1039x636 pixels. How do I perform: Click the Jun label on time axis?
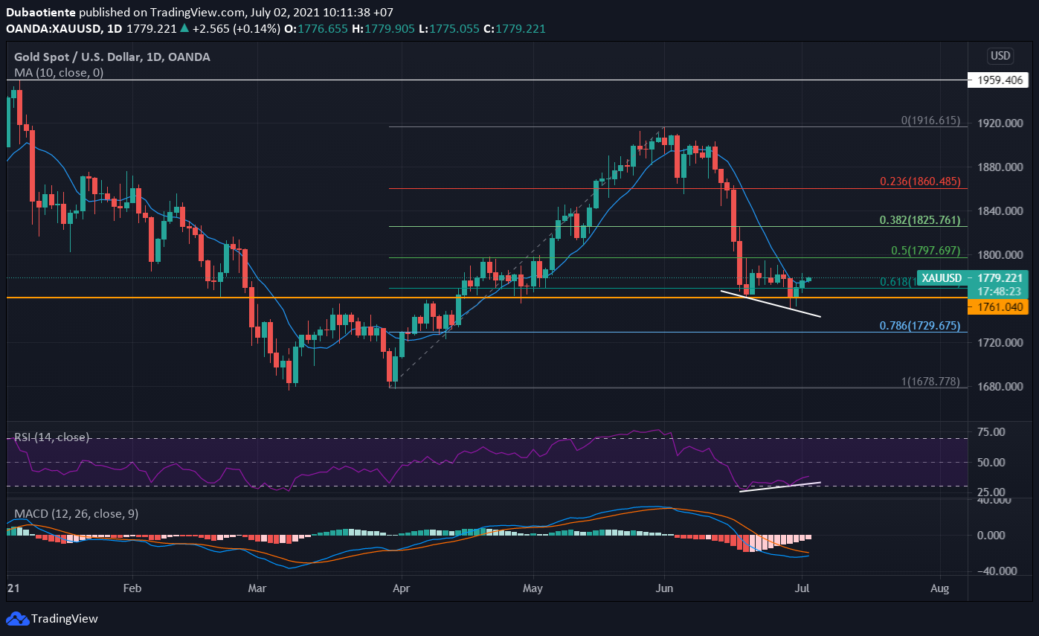[664, 588]
